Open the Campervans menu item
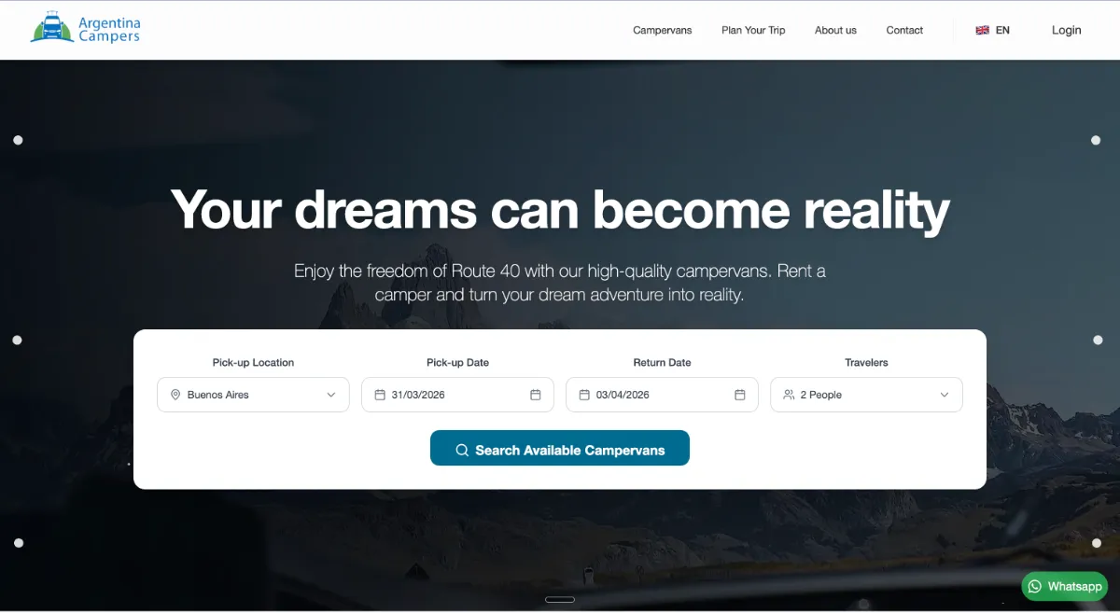 pyautogui.click(x=663, y=30)
